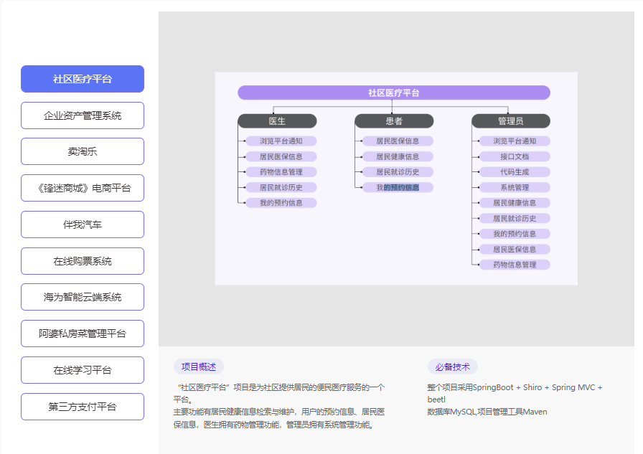Click the 项目概述 label tag

pos(198,366)
